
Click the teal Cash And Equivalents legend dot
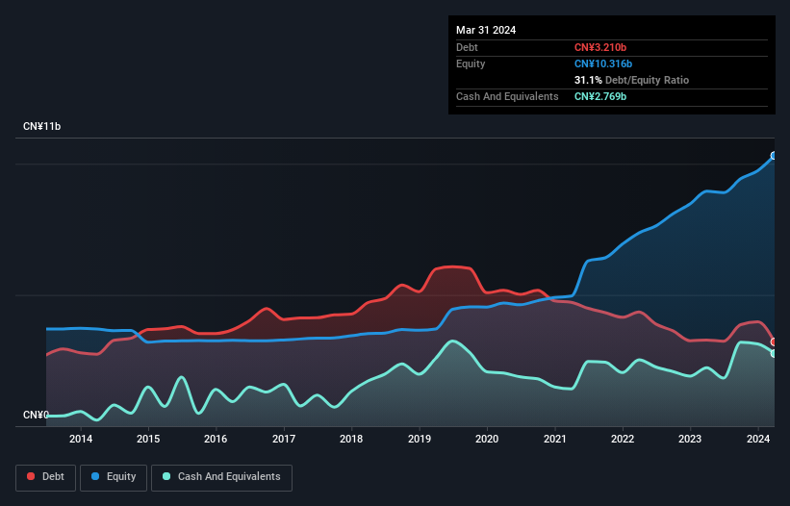coord(166,476)
